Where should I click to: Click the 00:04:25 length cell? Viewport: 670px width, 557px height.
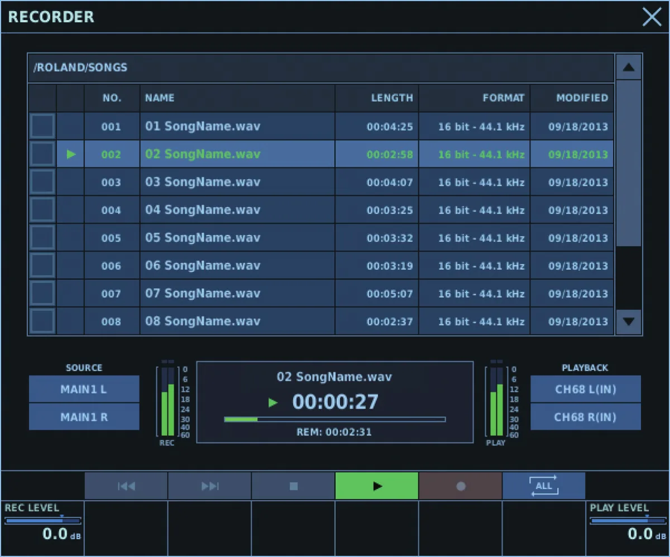click(x=377, y=126)
